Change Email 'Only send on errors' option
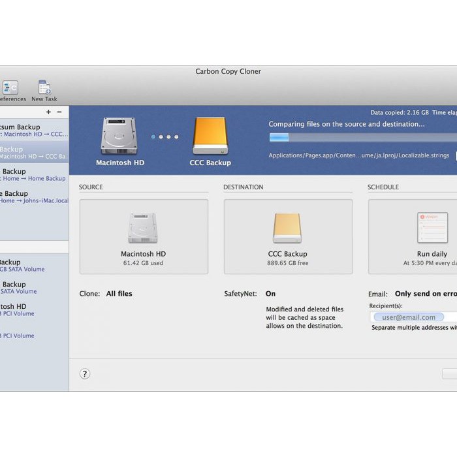This screenshot has width=457, height=457. pyautogui.click(x=426, y=294)
